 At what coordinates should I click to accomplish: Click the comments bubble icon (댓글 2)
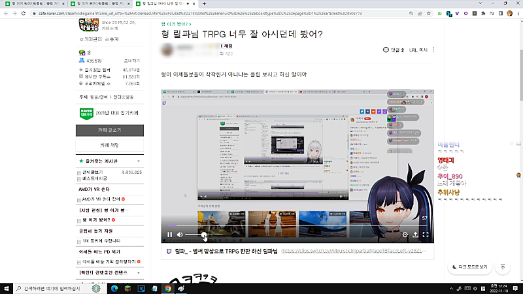coord(386,50)
